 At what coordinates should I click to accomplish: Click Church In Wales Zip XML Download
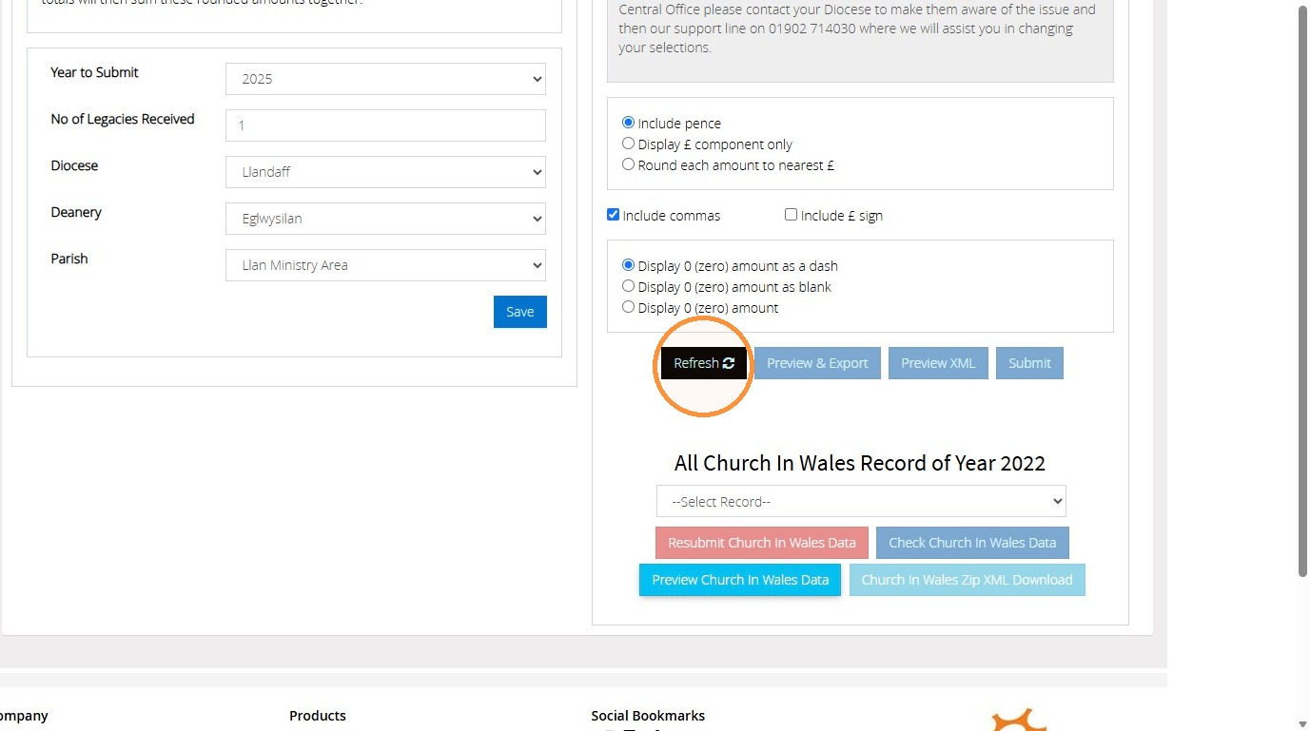(967, 580)
